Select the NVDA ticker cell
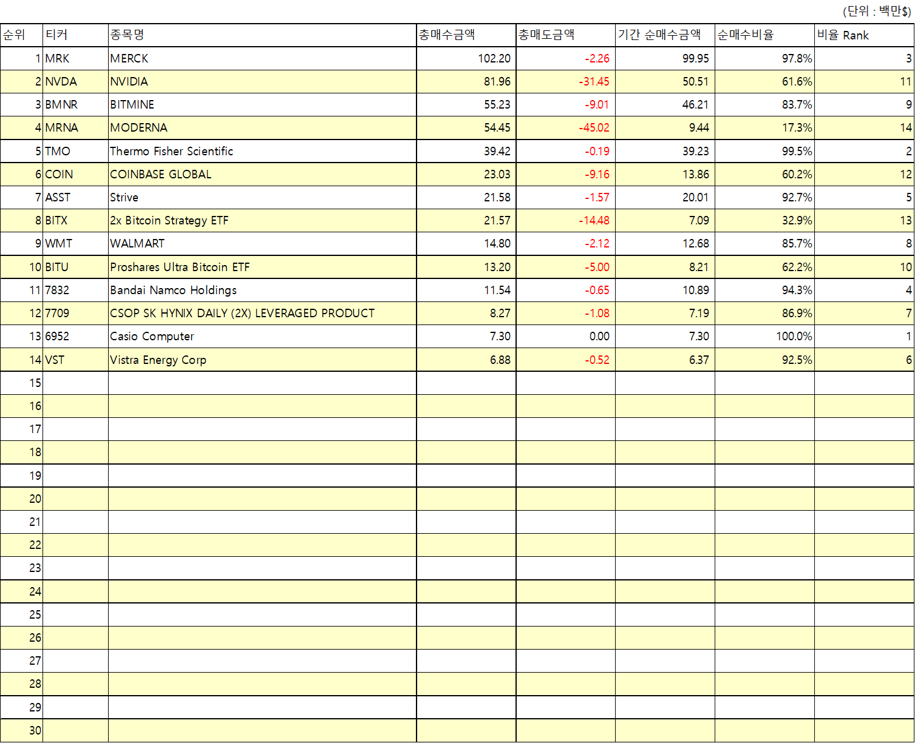Screen dimensions: 915x743 76,81
